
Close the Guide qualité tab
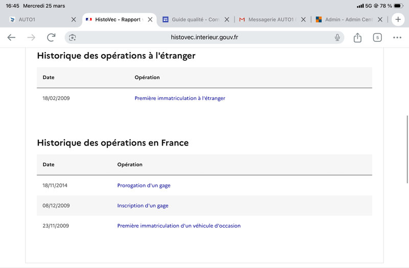[x=226, y=19]
